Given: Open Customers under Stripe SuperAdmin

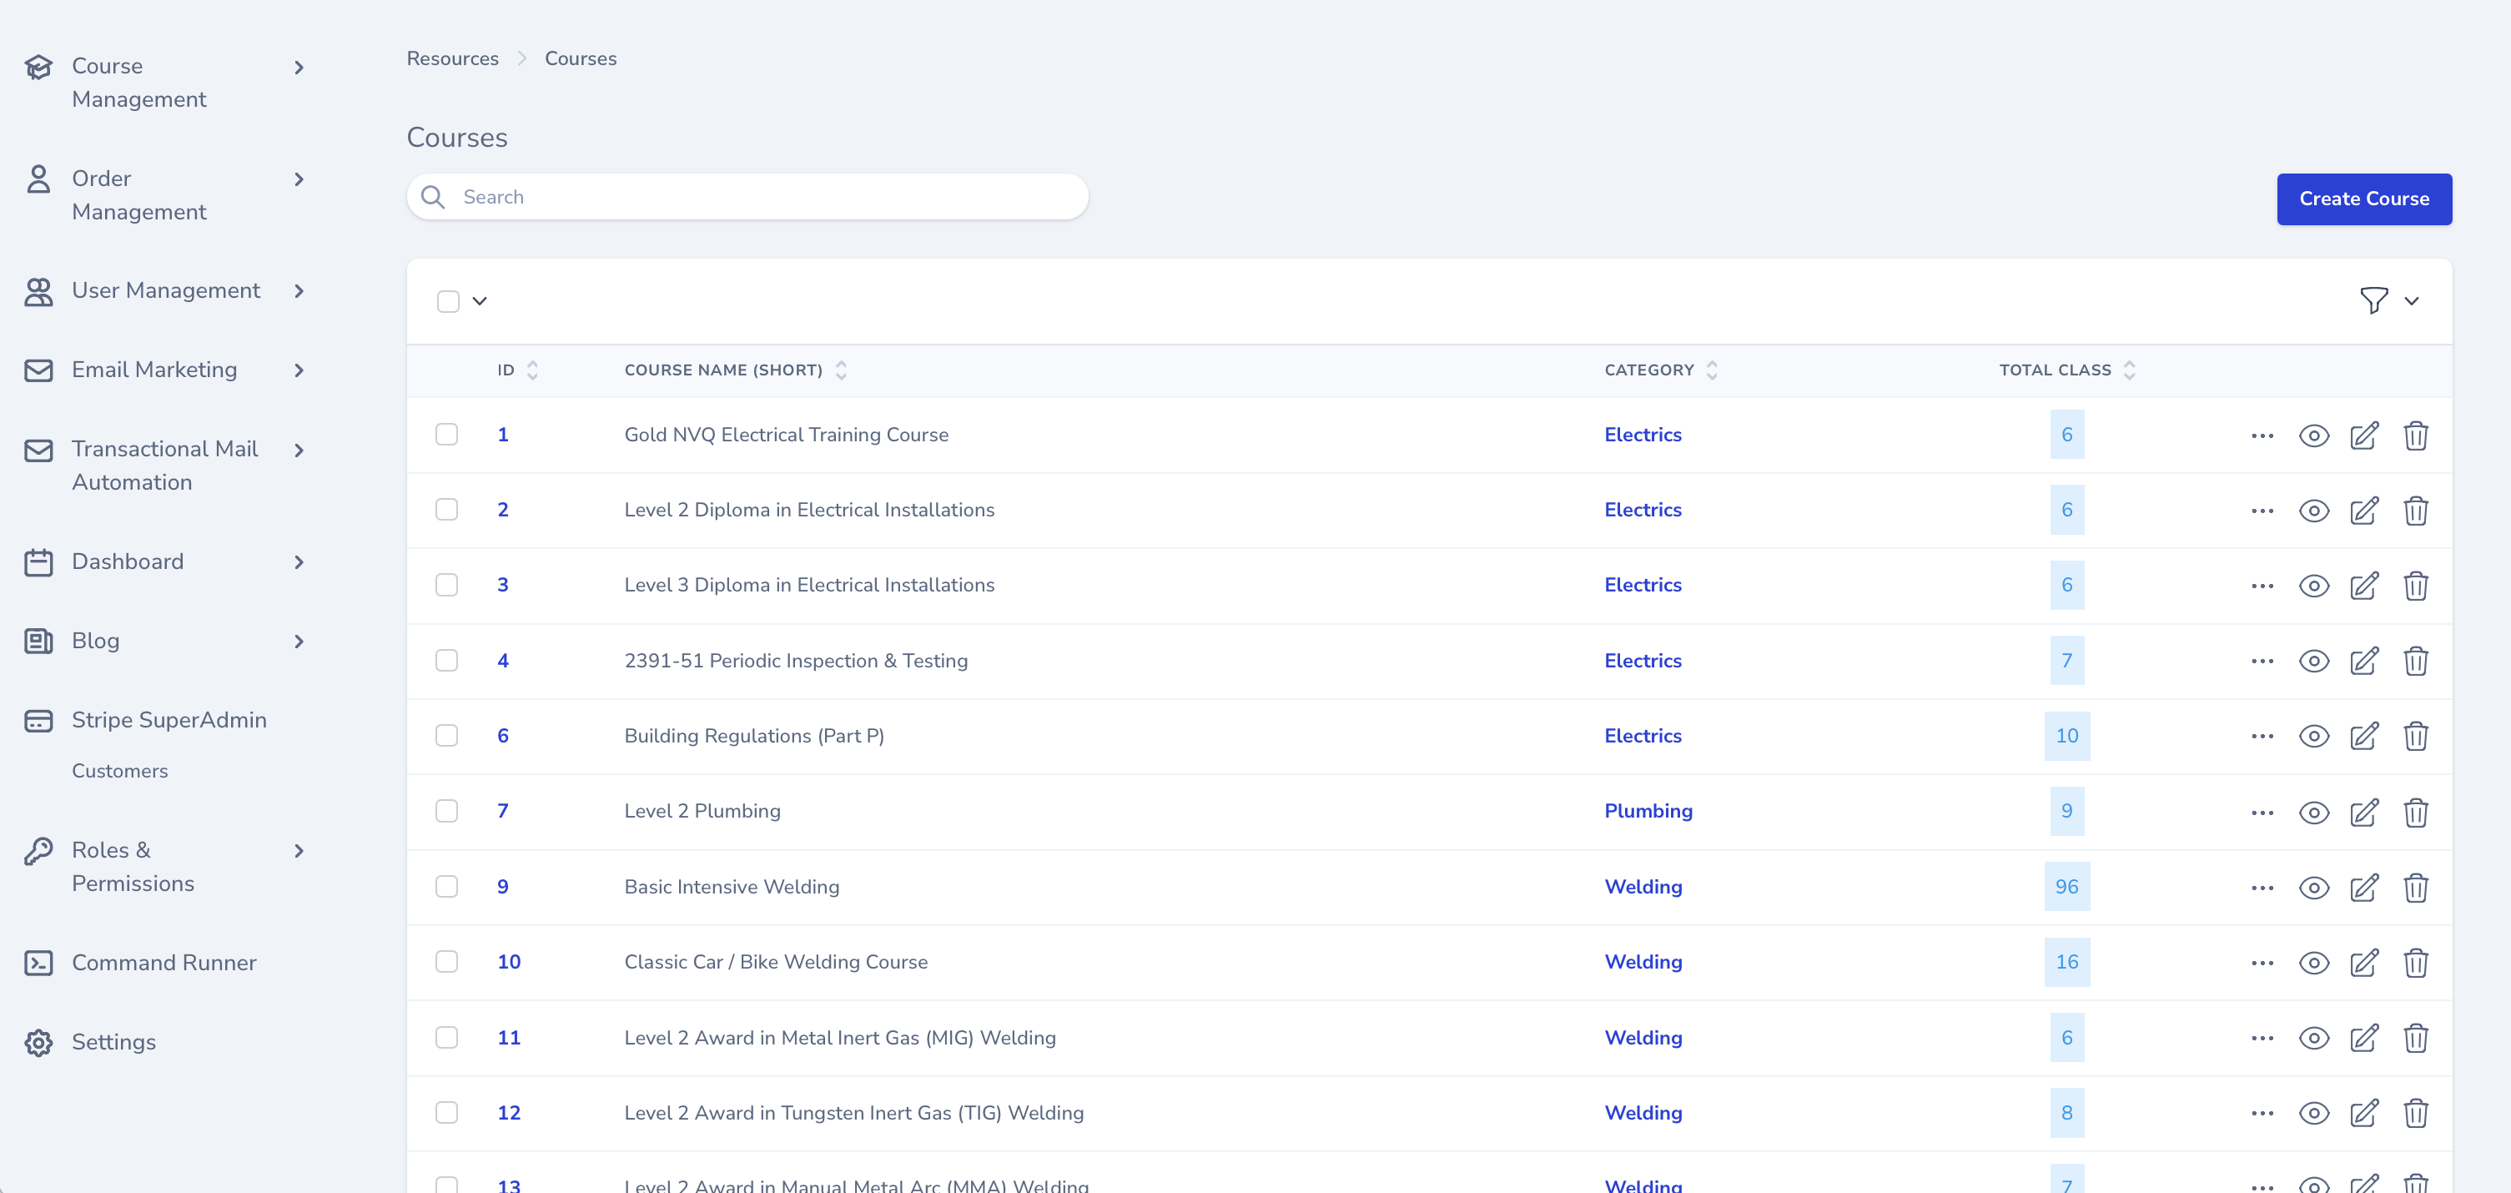Looking at the screenshot, I should tap(120, 771).
